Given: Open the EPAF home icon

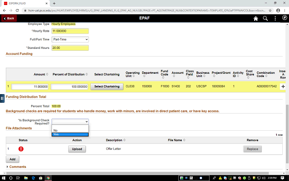Looking at the screenshot, I should pos(256,19).
